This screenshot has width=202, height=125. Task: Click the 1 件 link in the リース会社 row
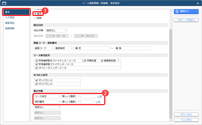point(99,97)
